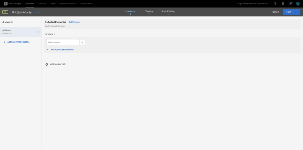303x150 pixels.
Task: Go to the Audiences tab
Action: pyautogui.click(x=42, y=4)
